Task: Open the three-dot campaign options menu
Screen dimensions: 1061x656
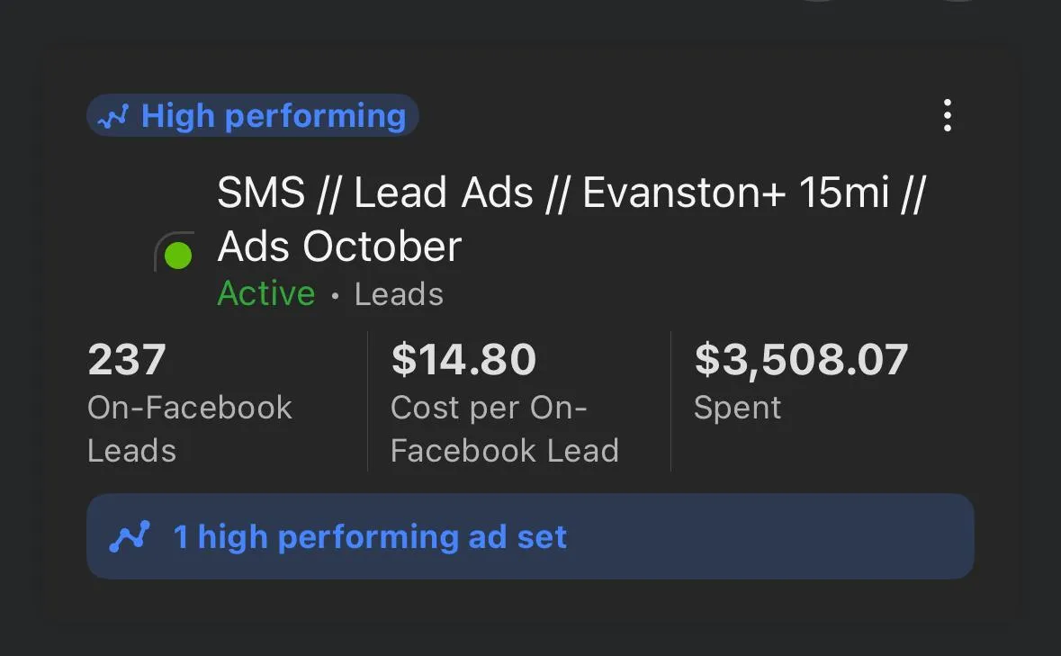Action: (x=947, y=116)
